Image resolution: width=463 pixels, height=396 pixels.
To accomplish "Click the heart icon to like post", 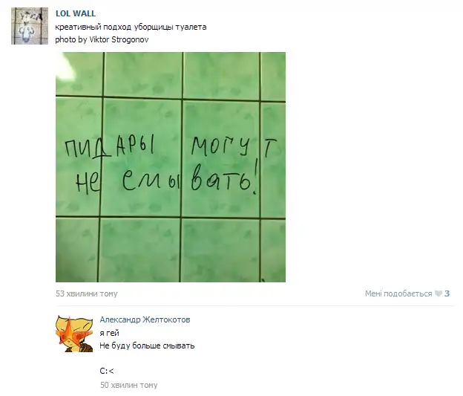I will click(x=439, y=293).
